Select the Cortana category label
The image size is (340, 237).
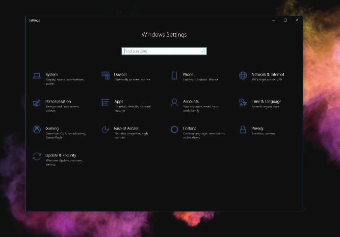tap(189, 129)
